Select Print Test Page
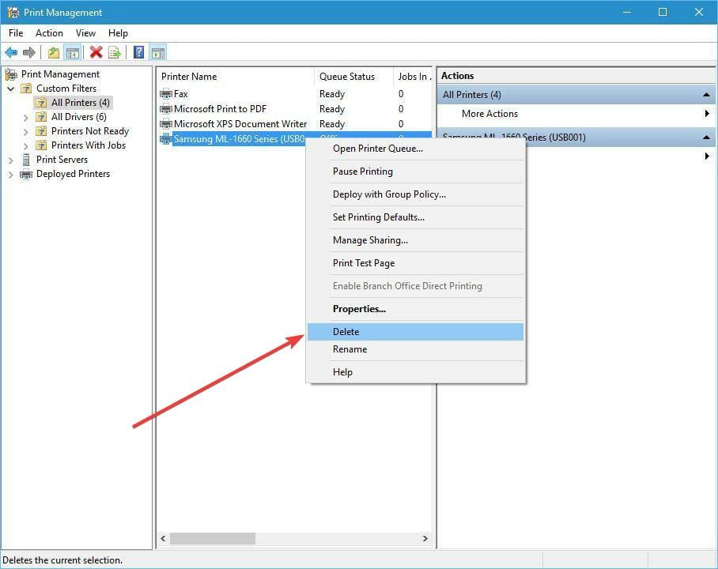The image size is (718, 569). click(x=415, y=262)
